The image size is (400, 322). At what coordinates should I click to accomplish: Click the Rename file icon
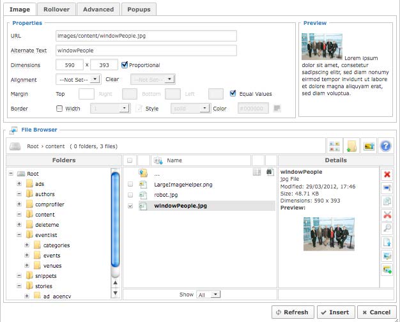[x=386, y=188]
